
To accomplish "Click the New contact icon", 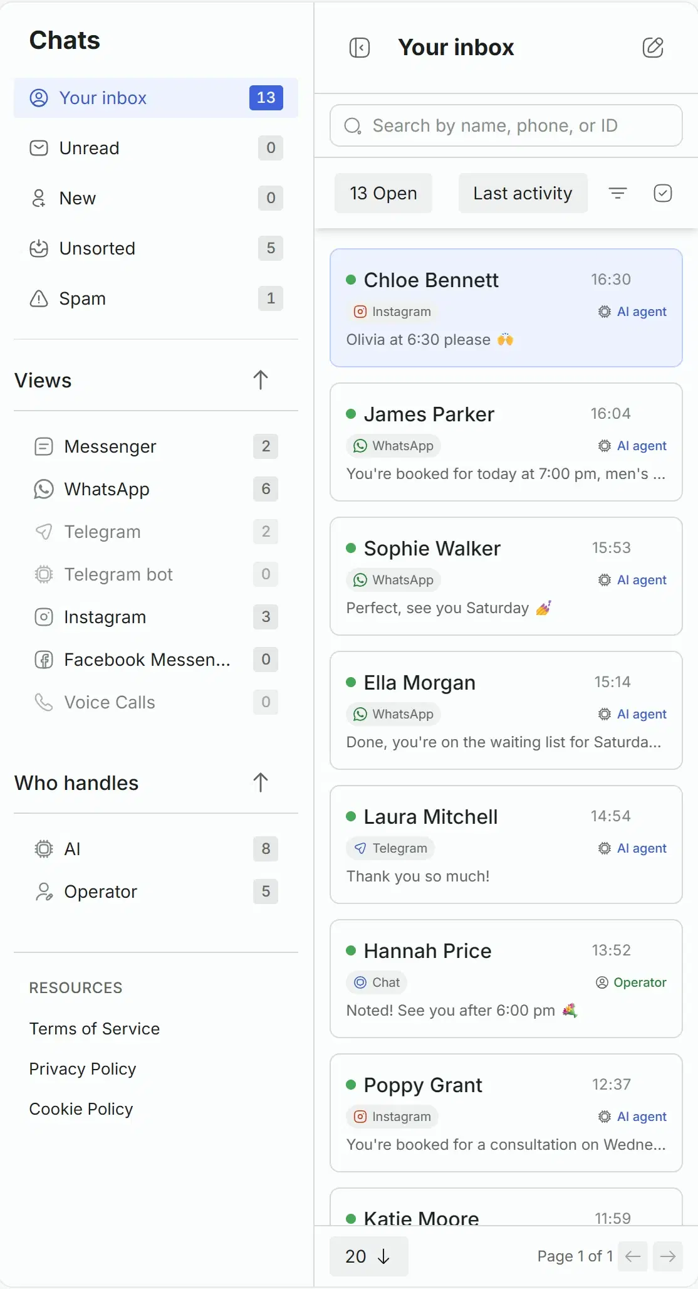I will tap(39, 198).
